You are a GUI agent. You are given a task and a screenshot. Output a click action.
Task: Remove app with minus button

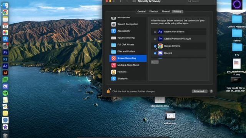(x=156, y=62)
